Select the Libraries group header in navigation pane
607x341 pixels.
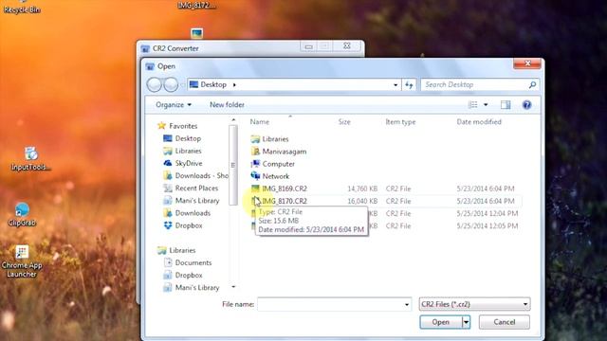point(176,250)
